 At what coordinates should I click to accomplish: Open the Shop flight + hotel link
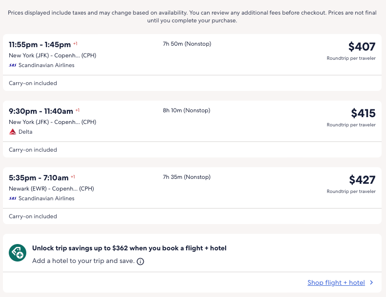336,282
